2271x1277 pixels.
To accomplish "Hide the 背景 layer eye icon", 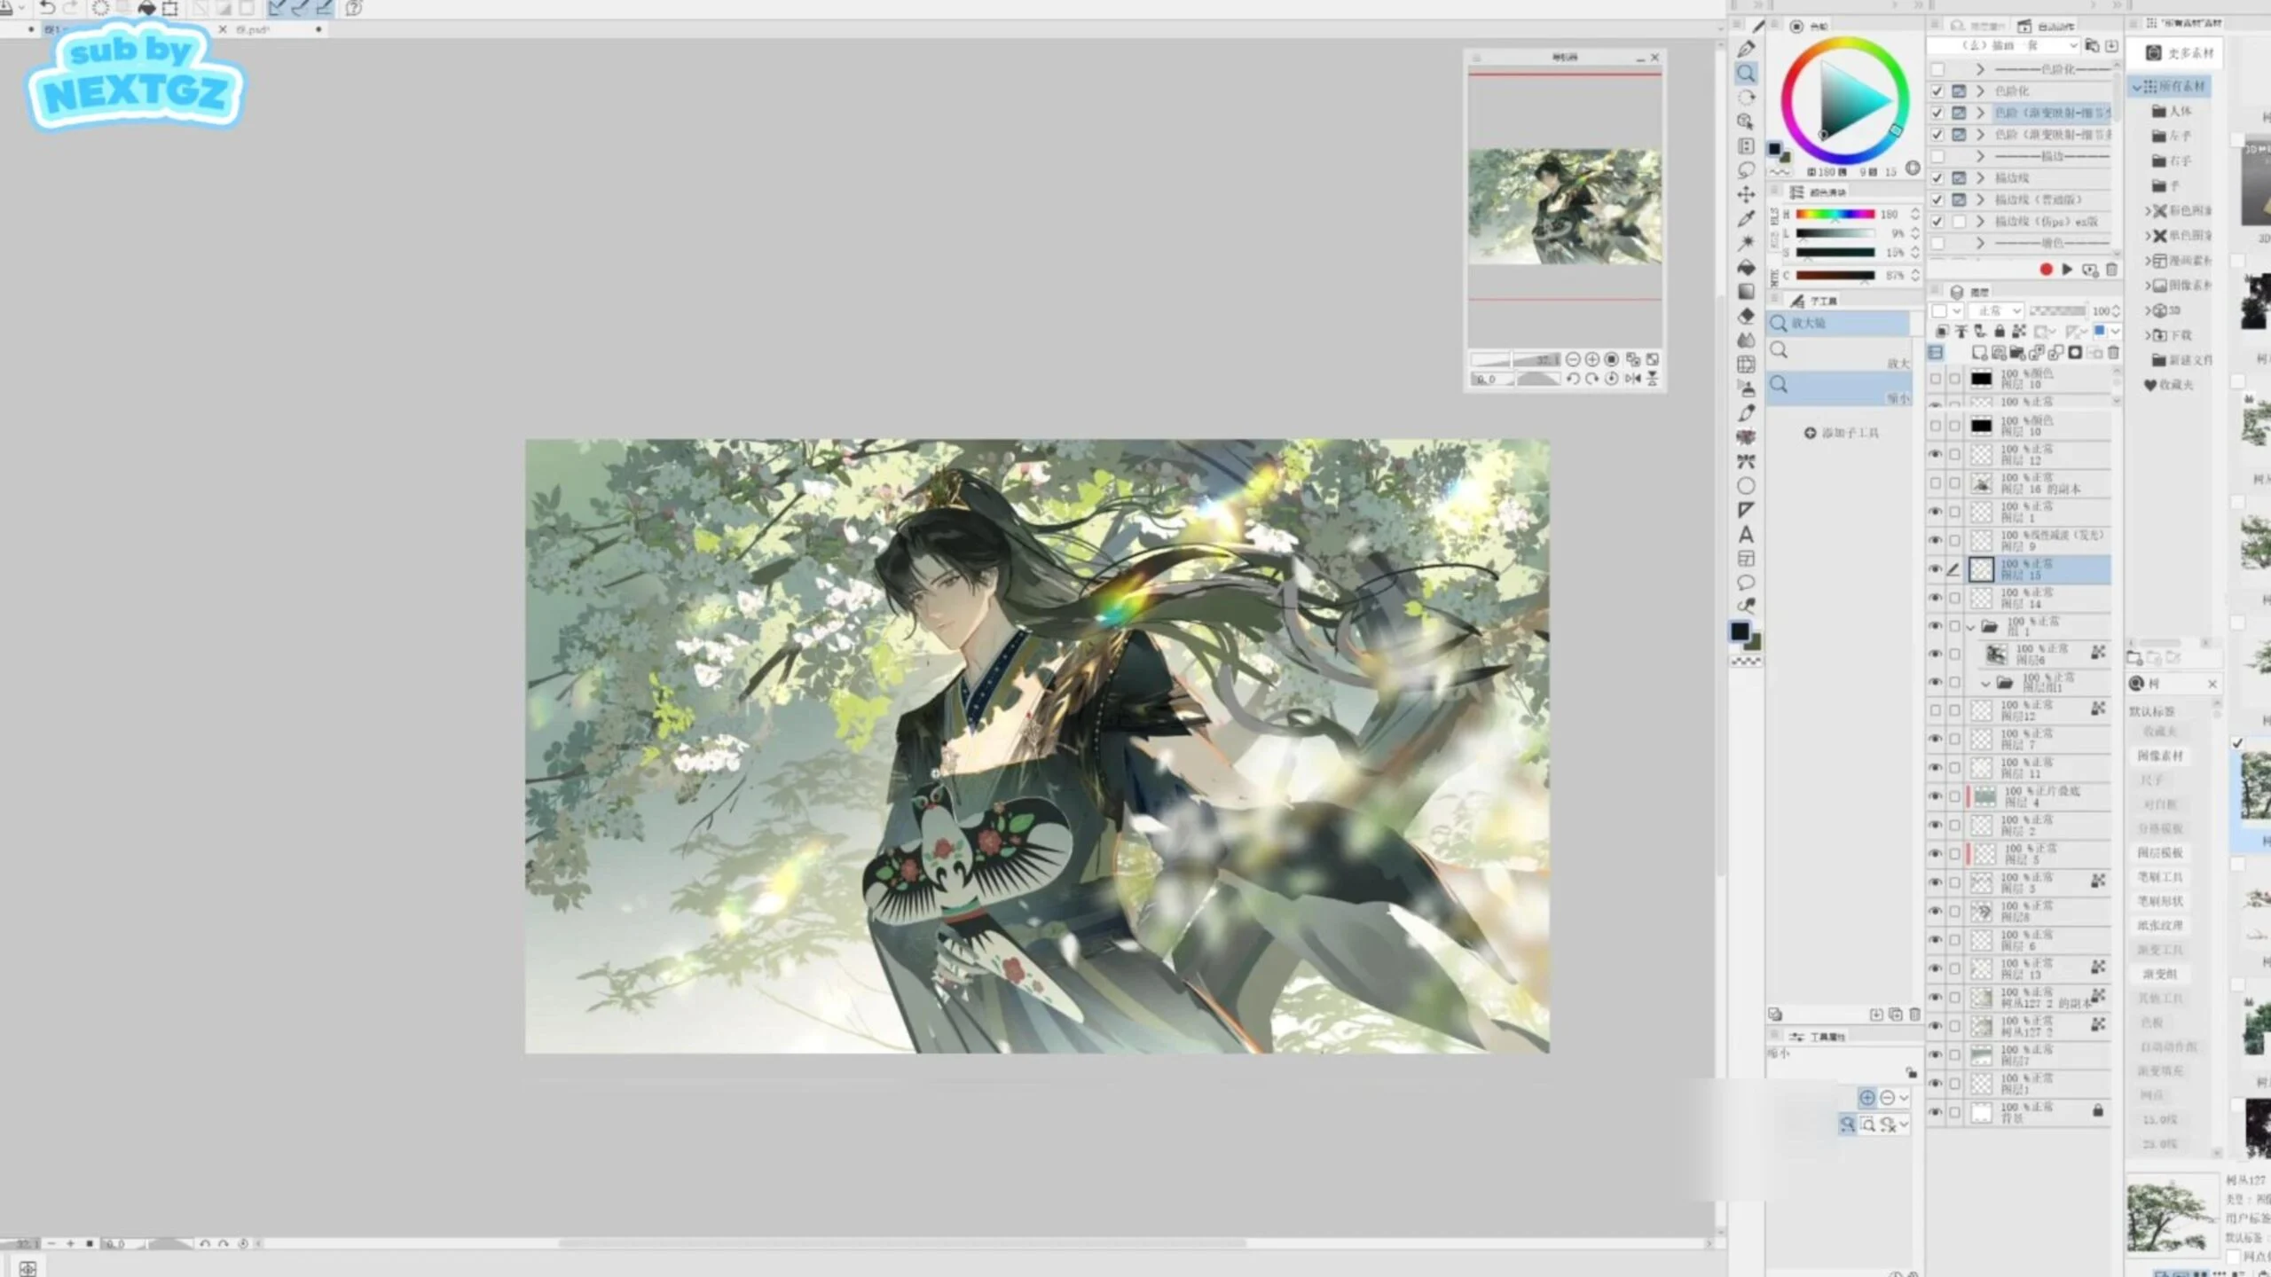I will 1936,1112.
